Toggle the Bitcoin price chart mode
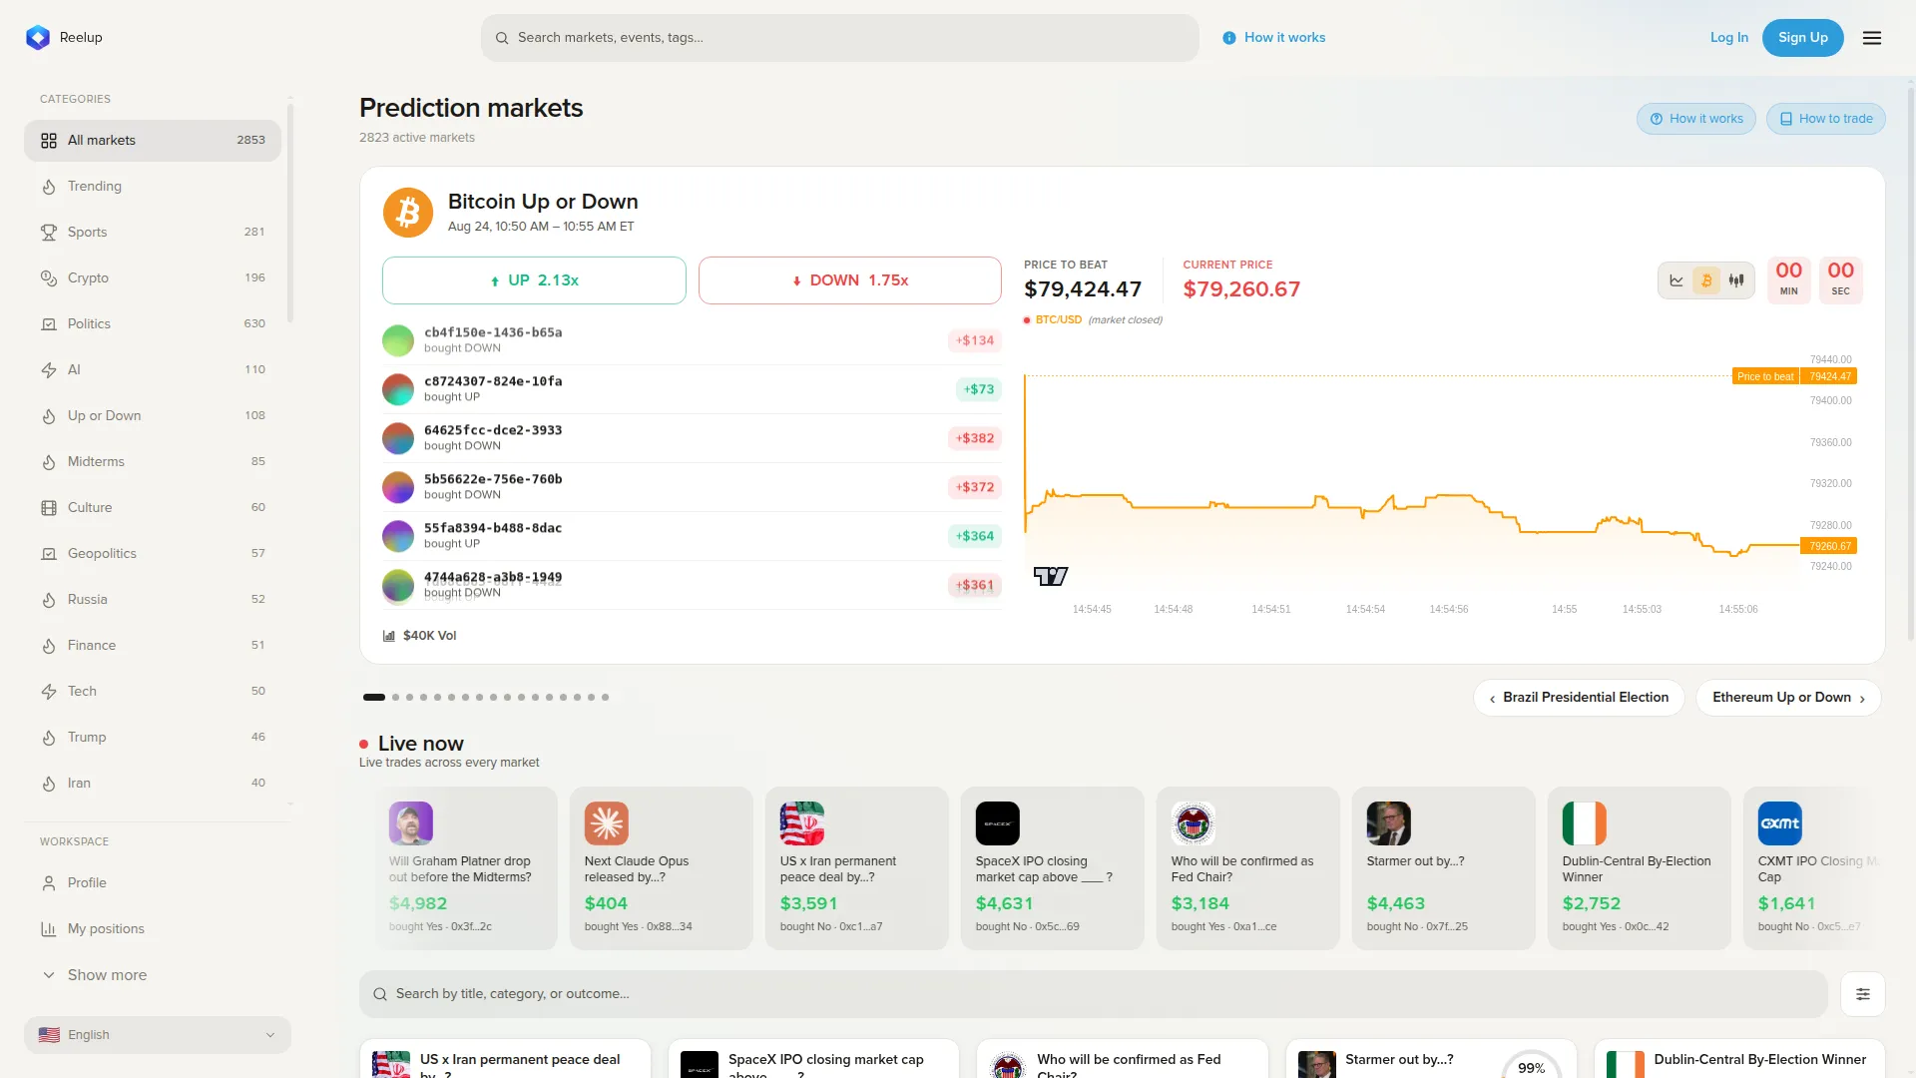This screenshot has height=1078, width=1916. coord(1706,280)
